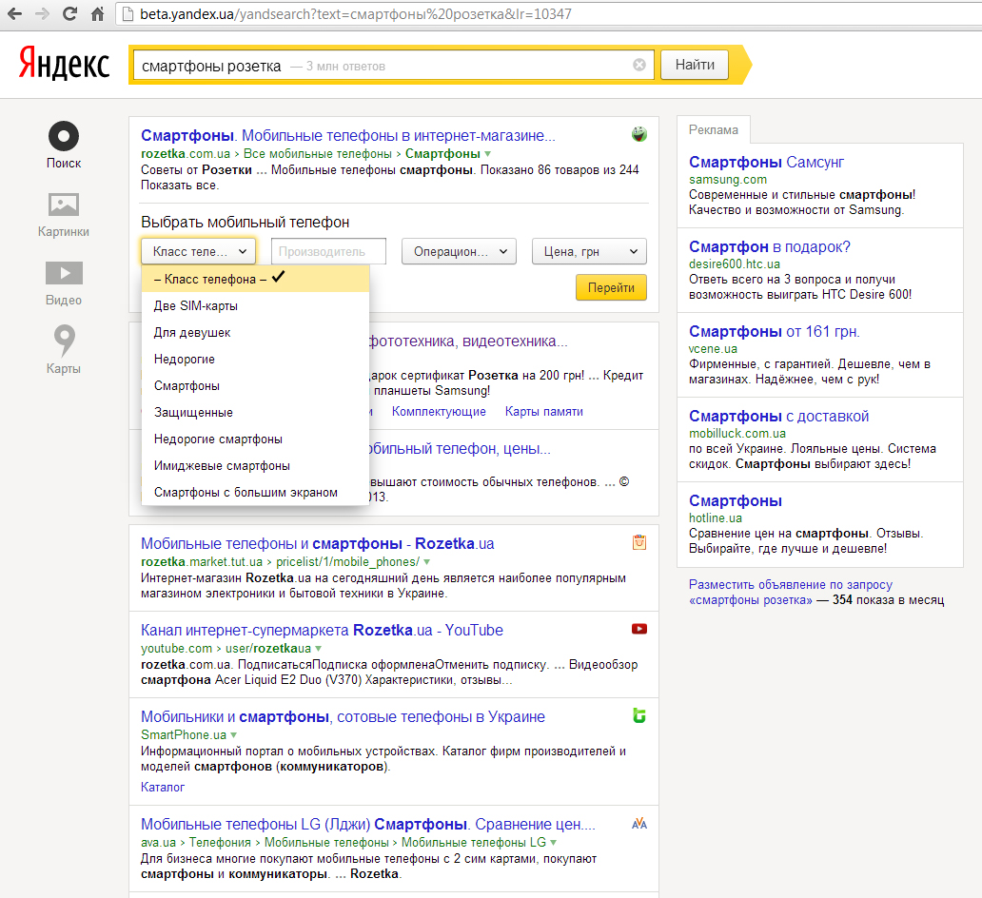Viewport: 982px width, 898px height.
Task: Pick Смартфоны с большим экраном option
Action: coord(245,493)
